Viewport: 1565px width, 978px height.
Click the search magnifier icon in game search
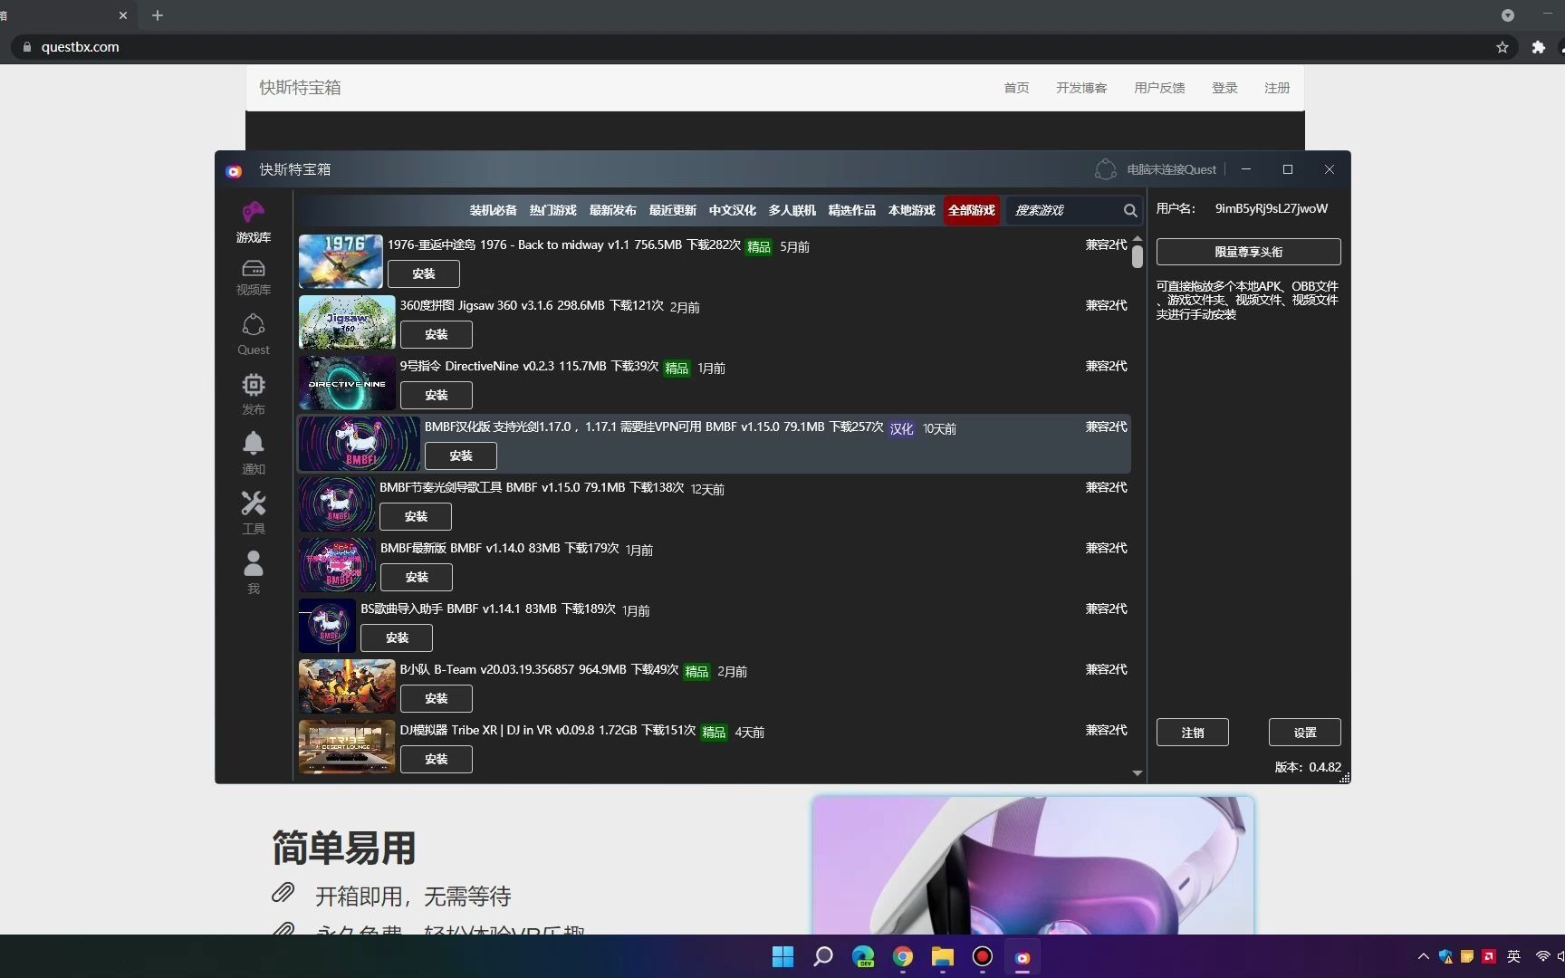1130,210
